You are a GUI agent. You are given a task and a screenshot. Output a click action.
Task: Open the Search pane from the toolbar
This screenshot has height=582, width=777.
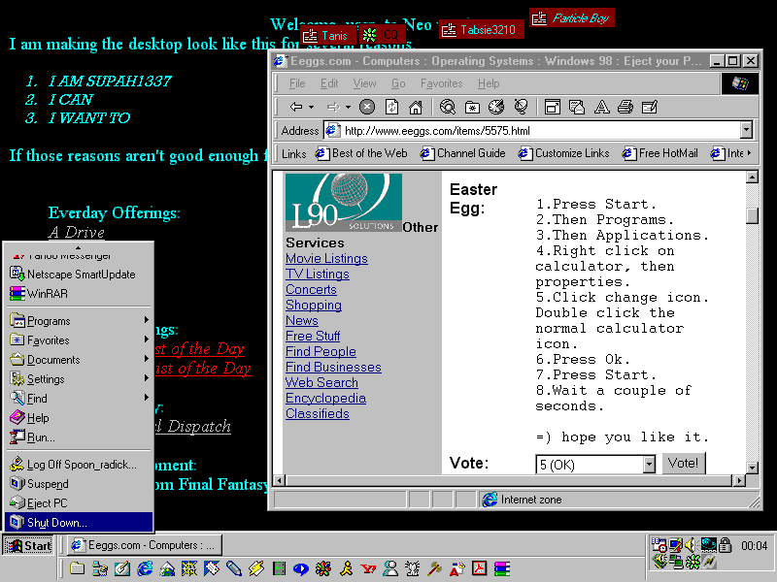448,107
